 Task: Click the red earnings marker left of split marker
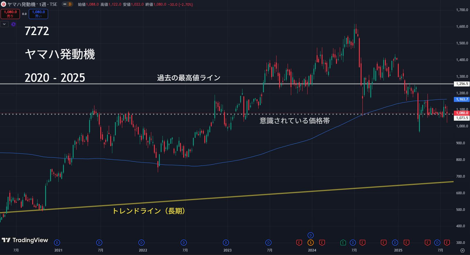tap(299, 242)
